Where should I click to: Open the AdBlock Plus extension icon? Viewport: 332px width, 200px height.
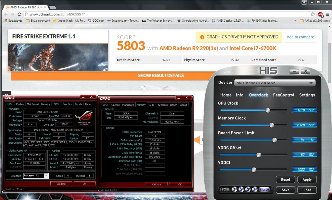(320, 14)
